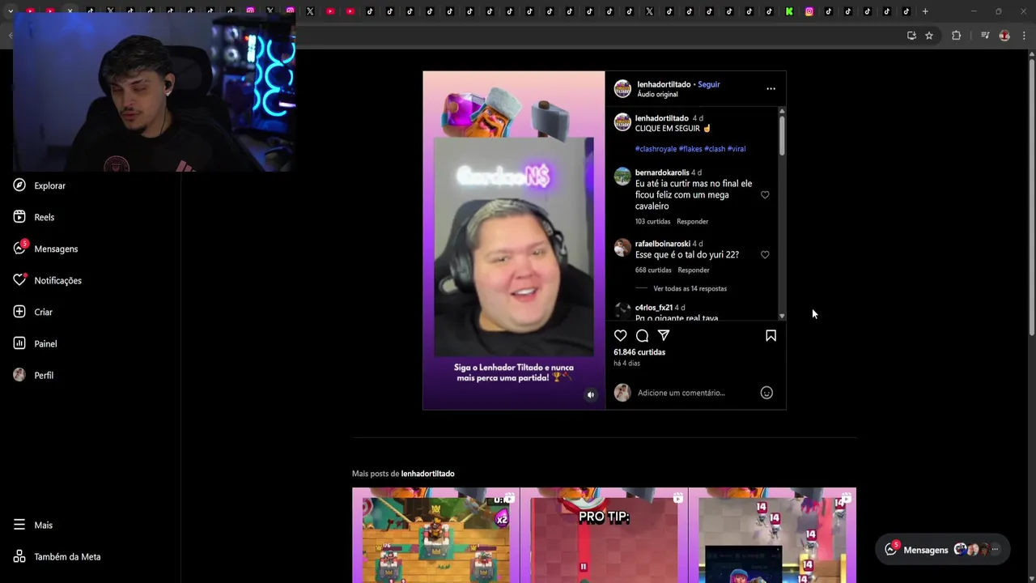The height and width of the screenshot is (583, 1036).
Task: Like bernardokarolis comment heart
Action: coord(765,195)
